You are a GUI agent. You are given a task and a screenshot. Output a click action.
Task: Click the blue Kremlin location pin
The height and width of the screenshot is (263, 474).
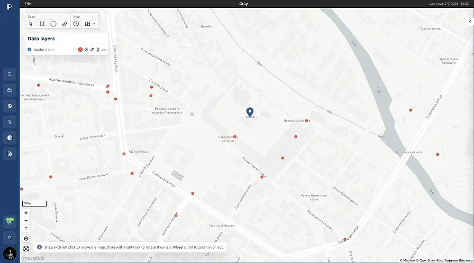(x=250, y=112)
